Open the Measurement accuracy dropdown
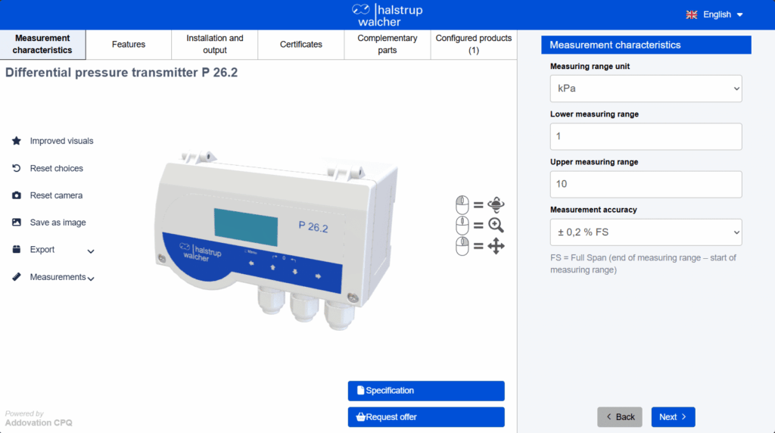The width and height of the screenshot is (775, 433). click(646, 232)
